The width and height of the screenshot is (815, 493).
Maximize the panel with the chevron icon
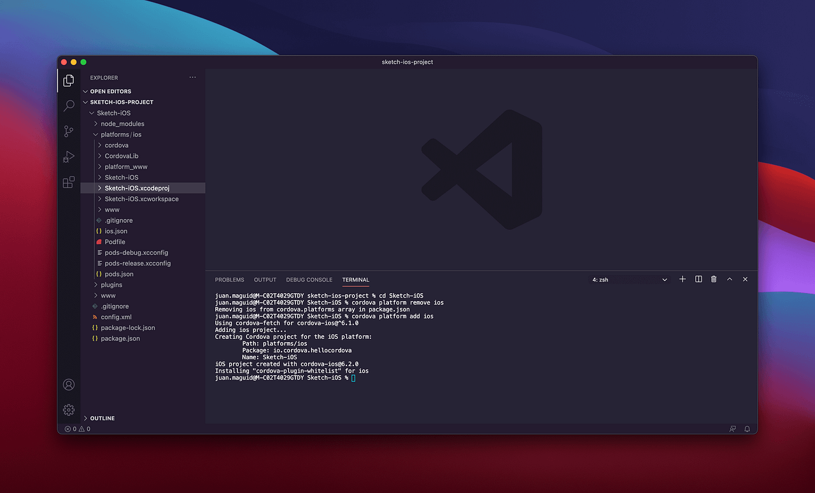coord(730,279)
